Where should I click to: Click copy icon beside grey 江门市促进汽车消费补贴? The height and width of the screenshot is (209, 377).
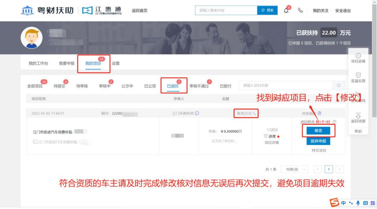(35, 142)
